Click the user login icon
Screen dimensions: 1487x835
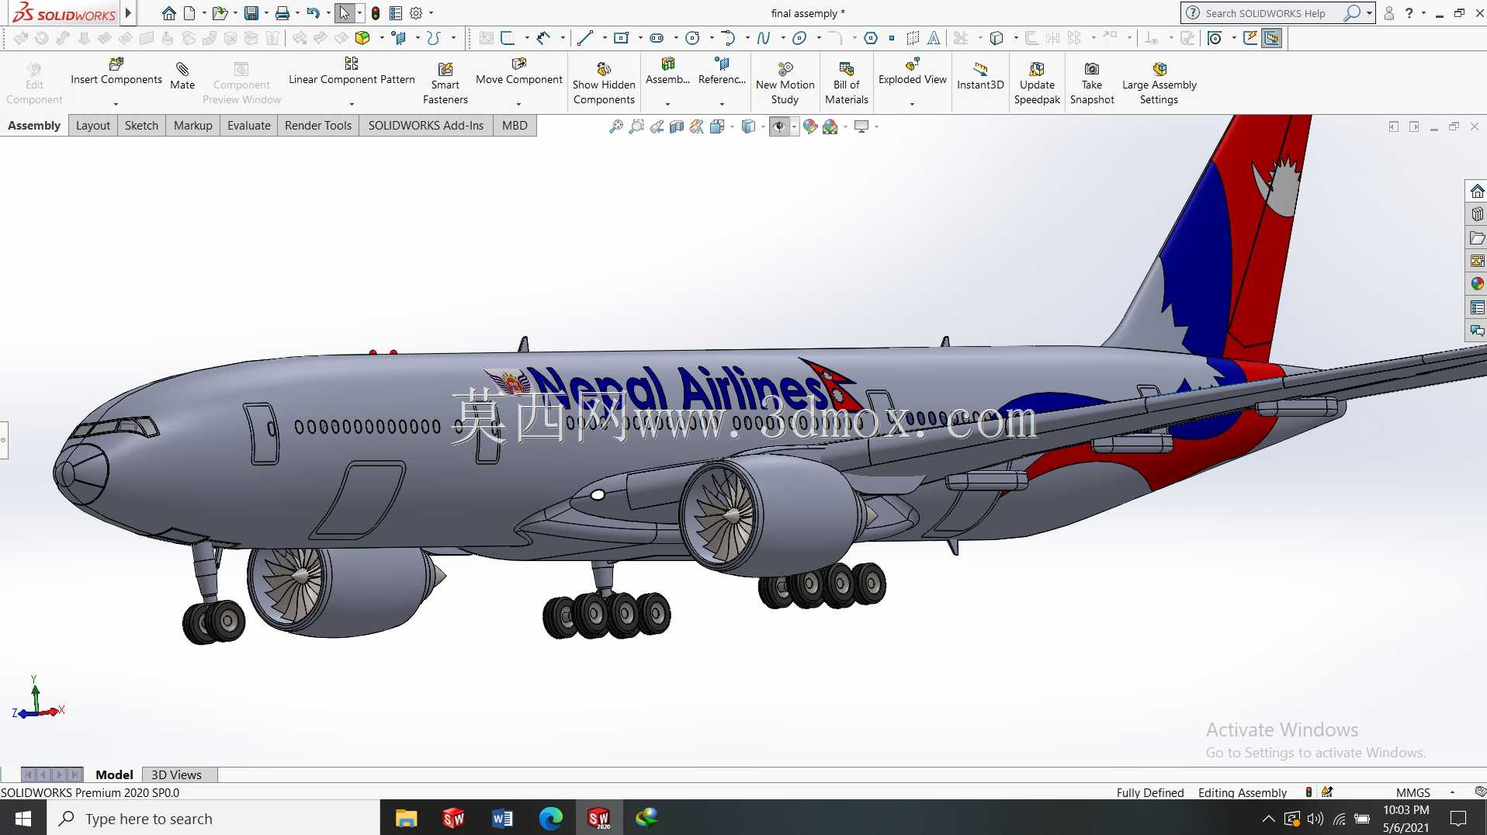coord(1389,13)
